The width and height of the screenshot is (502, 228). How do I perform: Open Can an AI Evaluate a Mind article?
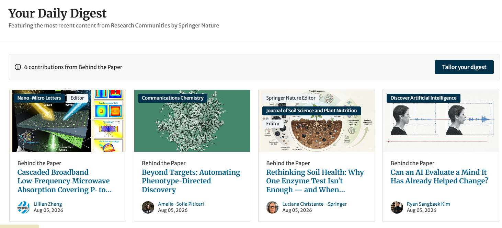coord(439,176)
